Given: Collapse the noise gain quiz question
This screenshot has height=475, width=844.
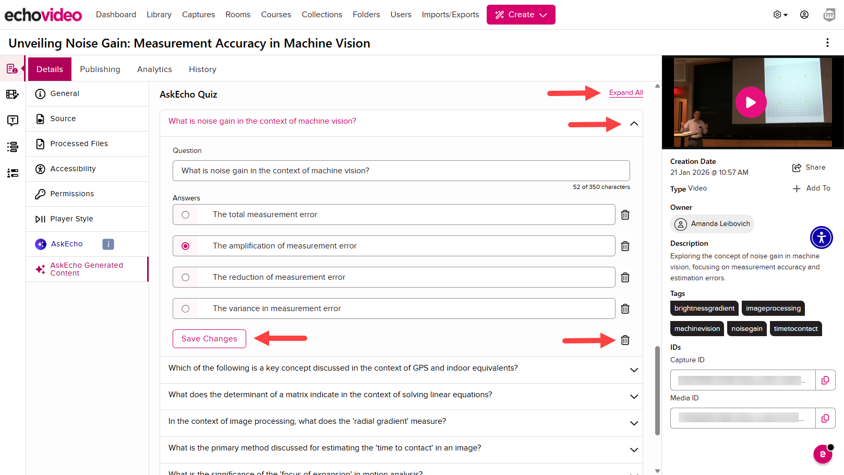Looking at the screenshot, I should [x=634, y=123].
